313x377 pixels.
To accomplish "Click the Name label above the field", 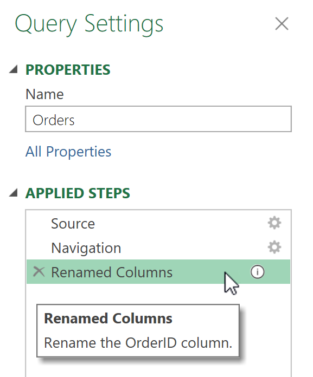I will (44, 94).
